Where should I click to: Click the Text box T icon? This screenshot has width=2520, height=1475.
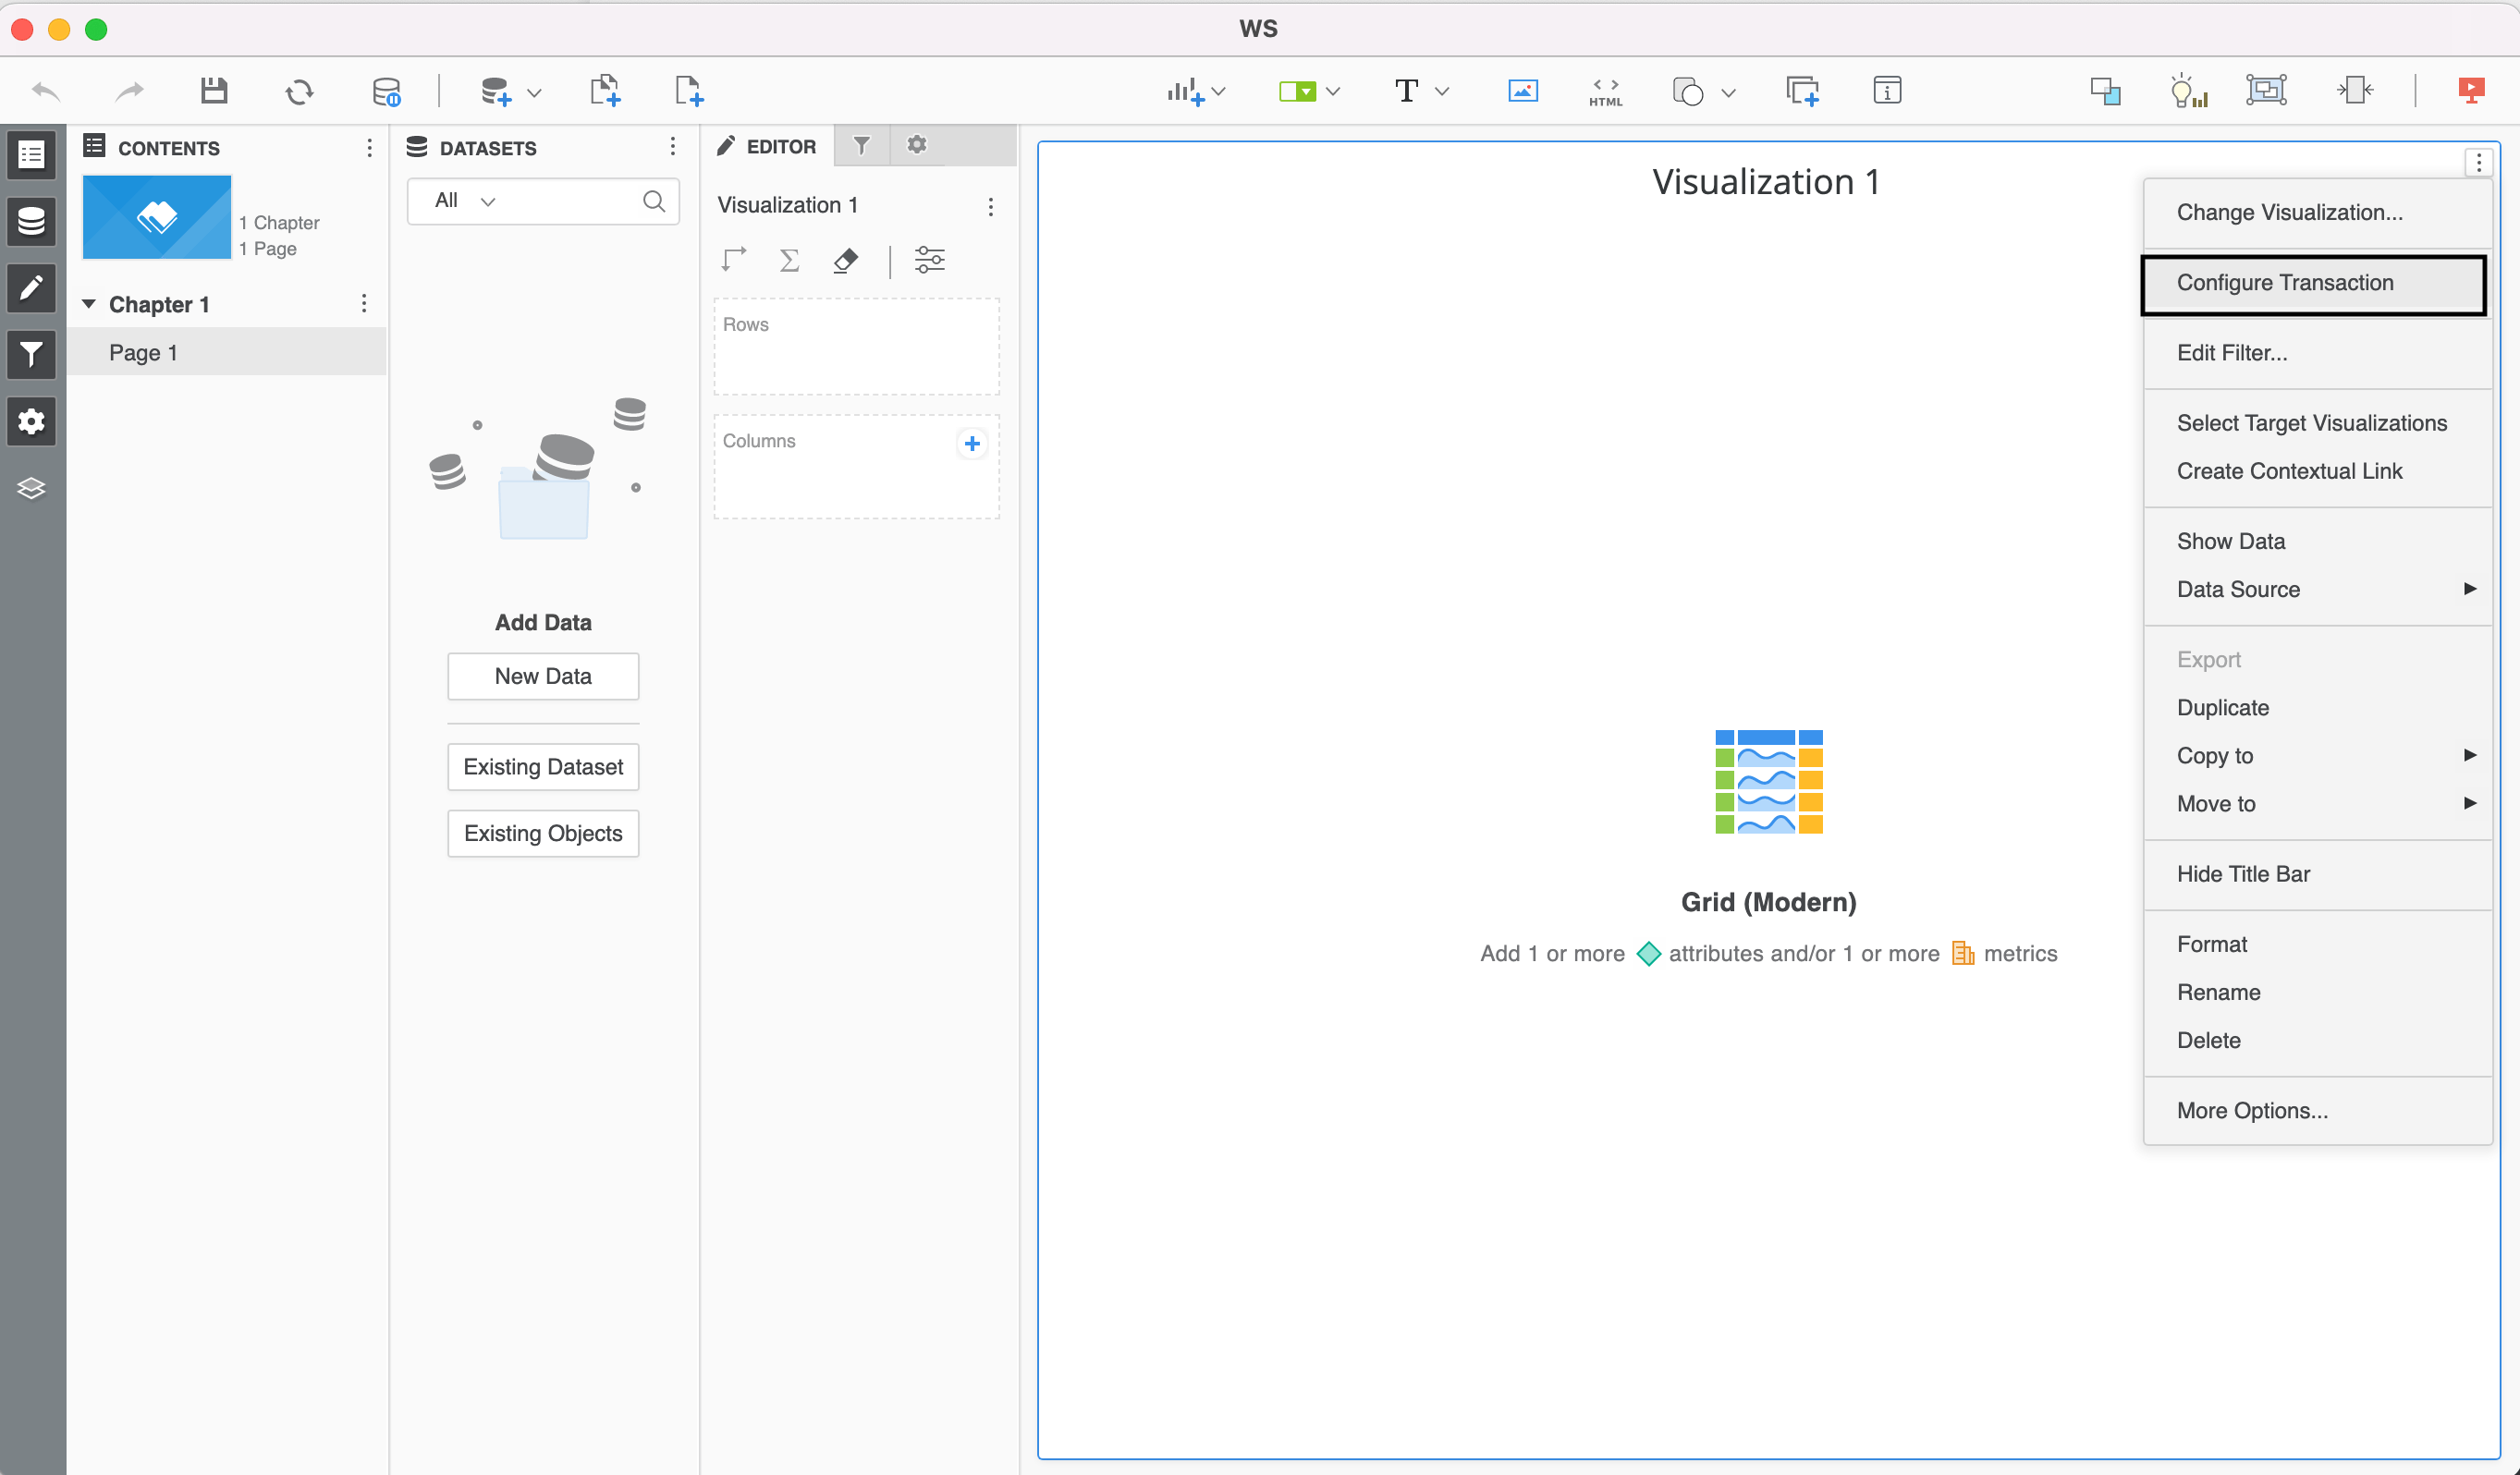click(x=1406, y=91)
